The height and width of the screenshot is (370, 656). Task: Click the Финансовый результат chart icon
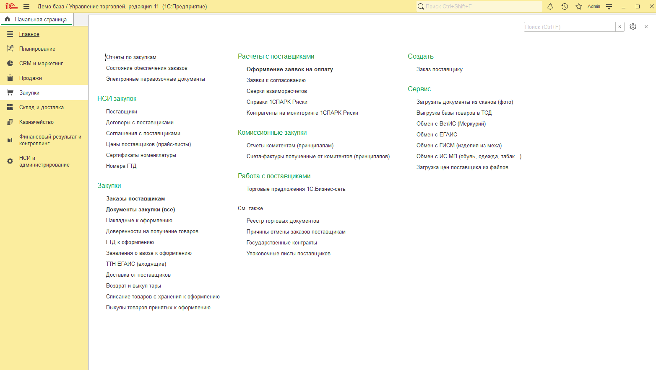tap(10, 140)
